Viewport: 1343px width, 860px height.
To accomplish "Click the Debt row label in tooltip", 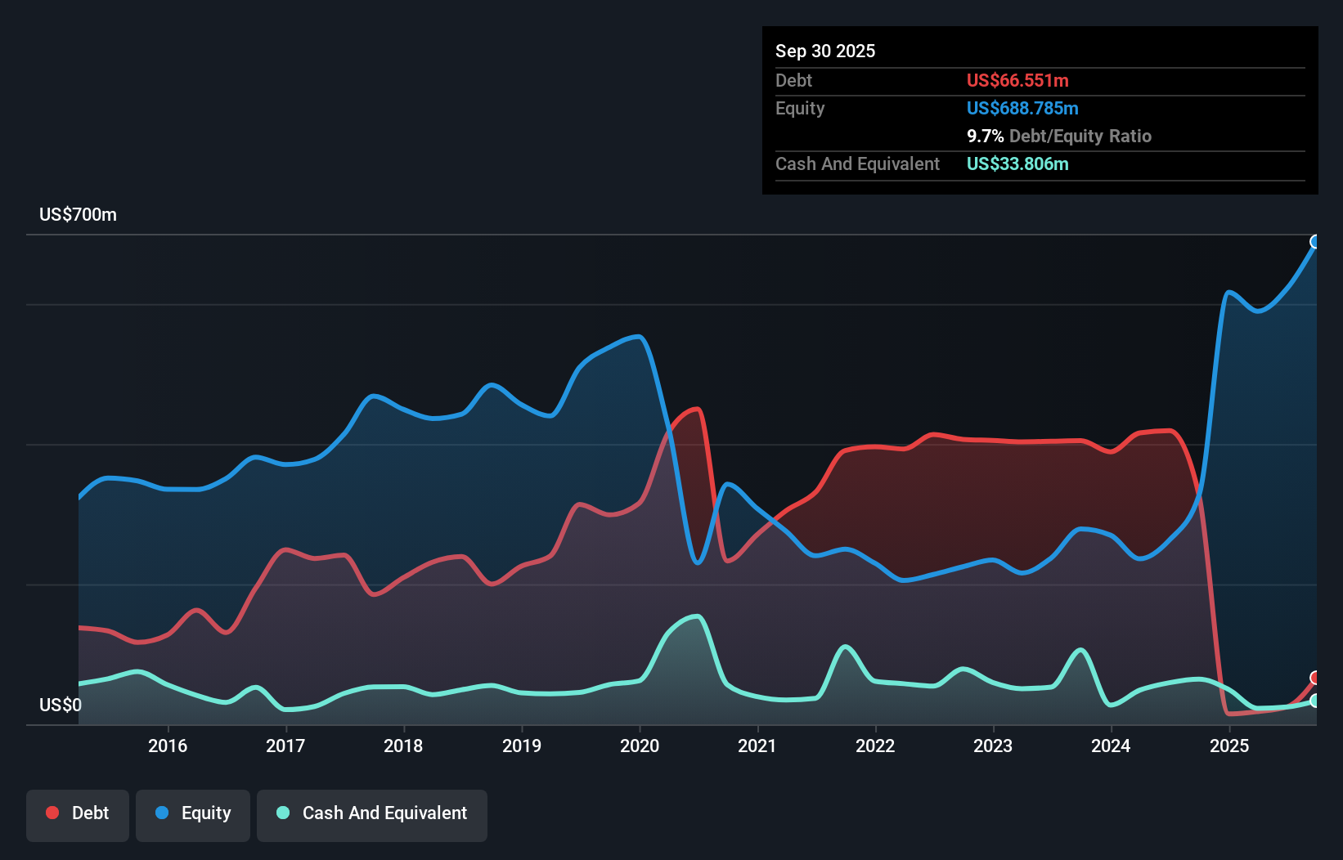I will (x=793, y=80).
